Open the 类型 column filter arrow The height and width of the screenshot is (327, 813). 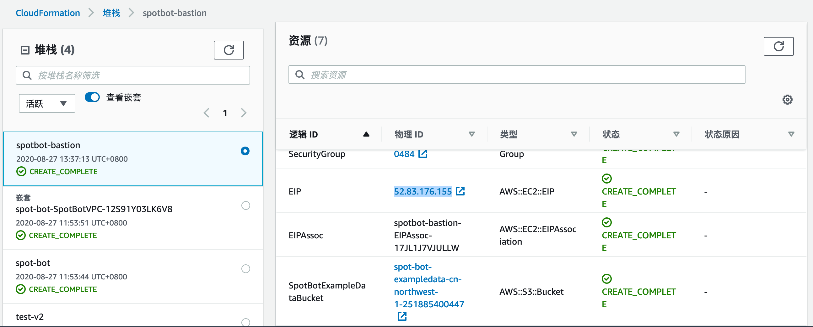(574, 134)
